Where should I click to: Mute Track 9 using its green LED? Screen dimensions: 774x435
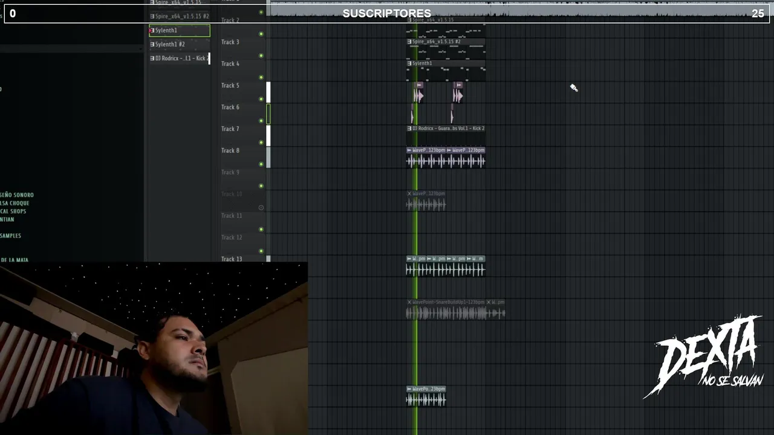point(261,186)
